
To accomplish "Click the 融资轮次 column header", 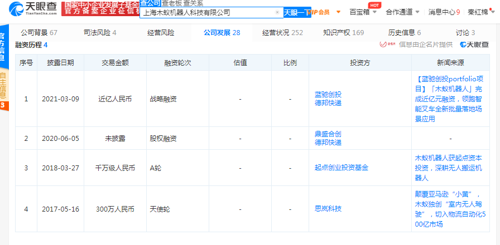I will point(177,63).
